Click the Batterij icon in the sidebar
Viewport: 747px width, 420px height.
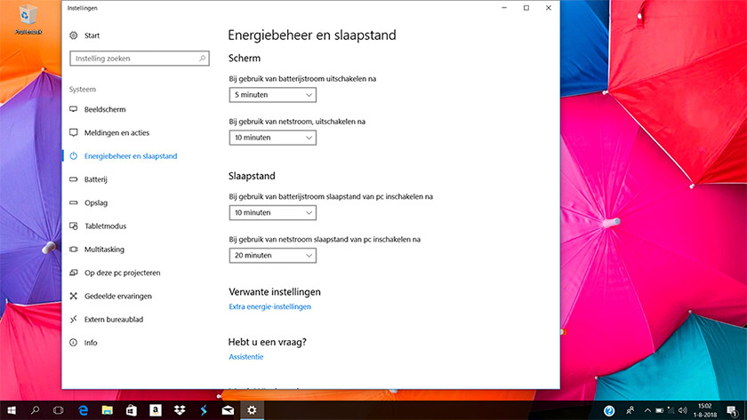pos(74,179)
